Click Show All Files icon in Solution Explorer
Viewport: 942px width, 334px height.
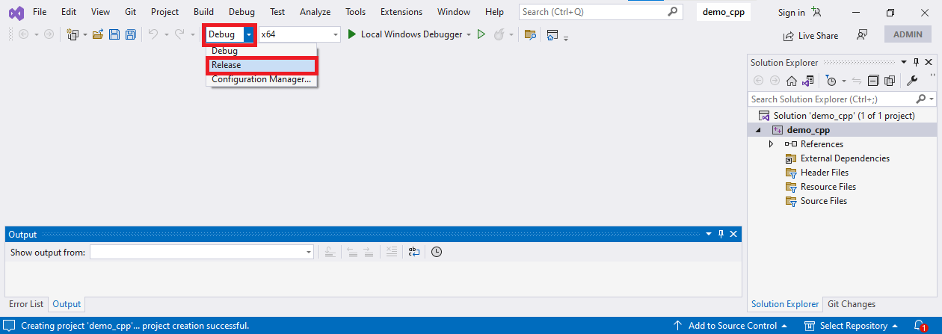(x=890, y=81)
